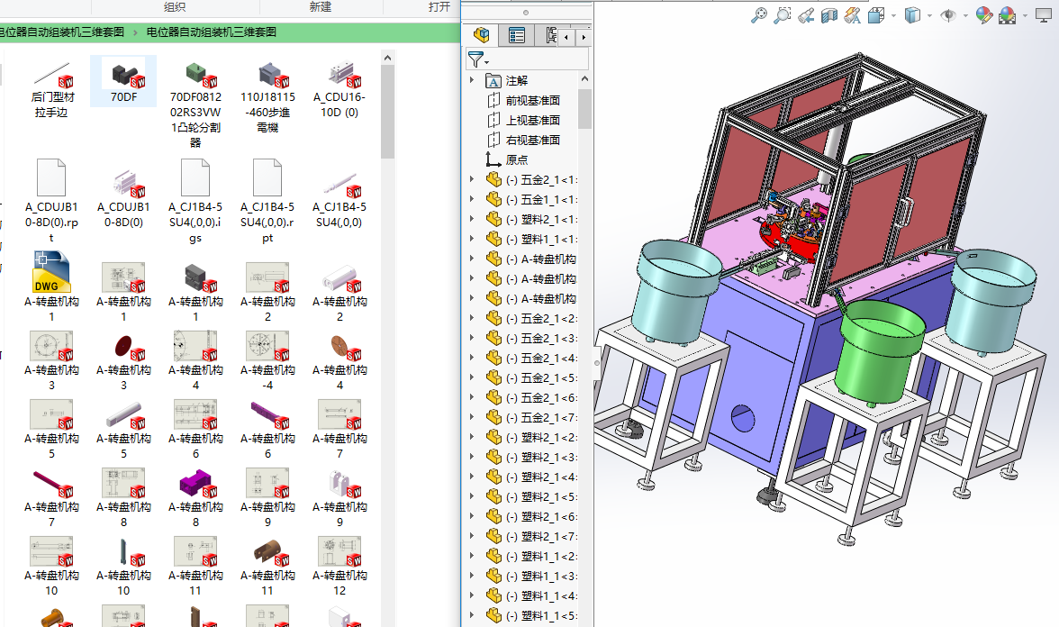The image size is (1059, 627).
Task: Toggle the Hide/Show Items eye icon
Action: (x=948, y=14)
